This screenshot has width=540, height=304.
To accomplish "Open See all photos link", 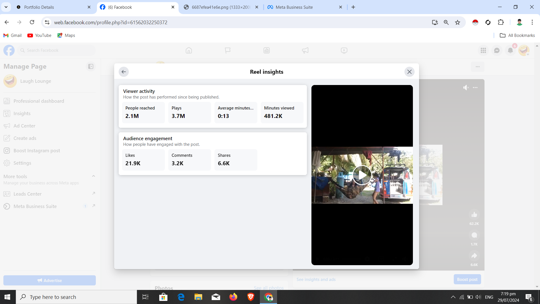I will pyautogui.click(x=269, y=288).
